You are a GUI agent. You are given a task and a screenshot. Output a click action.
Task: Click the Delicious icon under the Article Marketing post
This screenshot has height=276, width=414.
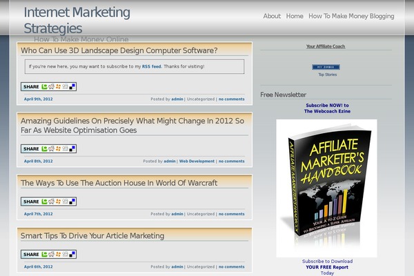coord(72,255)
